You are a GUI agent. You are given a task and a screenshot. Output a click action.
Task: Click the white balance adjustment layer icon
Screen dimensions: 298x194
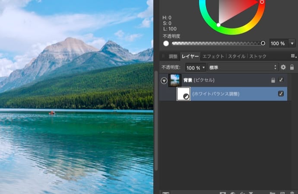click(184, 94)
